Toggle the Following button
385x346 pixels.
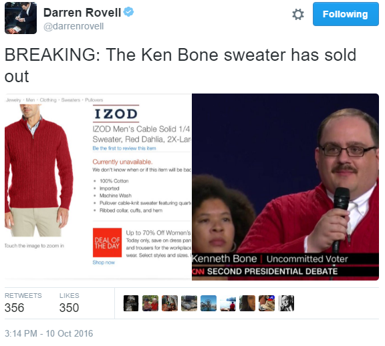pyautogui.click(x=346, y=14)
